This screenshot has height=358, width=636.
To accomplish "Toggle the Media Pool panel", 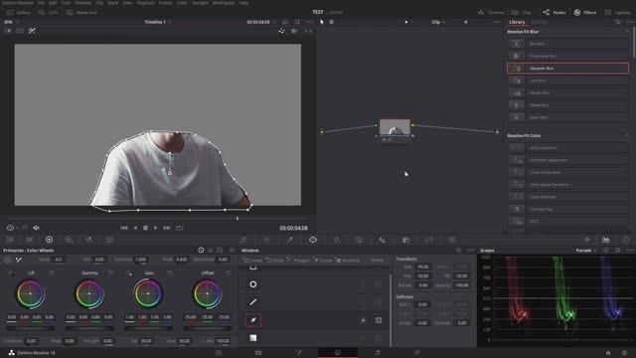I will (x=81, y=13).
